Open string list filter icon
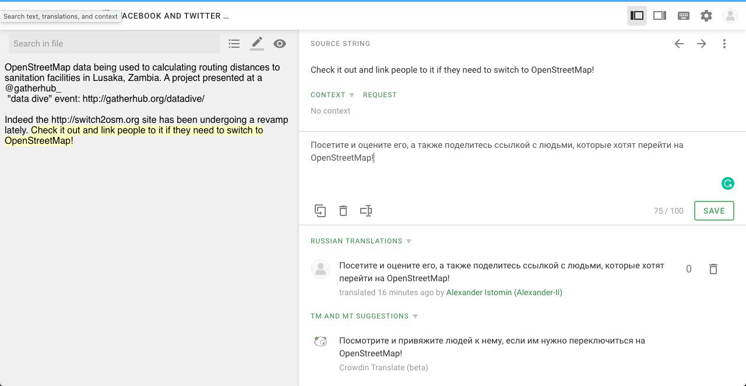 tap(234, 44)
